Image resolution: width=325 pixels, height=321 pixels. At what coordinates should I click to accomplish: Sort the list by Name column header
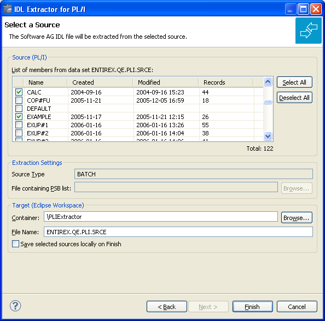tap(45, 82)
